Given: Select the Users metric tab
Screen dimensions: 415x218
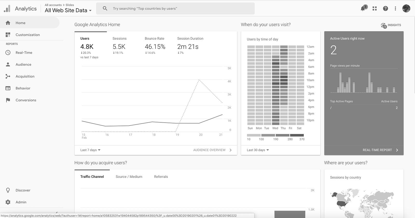Looking at the screenshot, I should [91, 47].
